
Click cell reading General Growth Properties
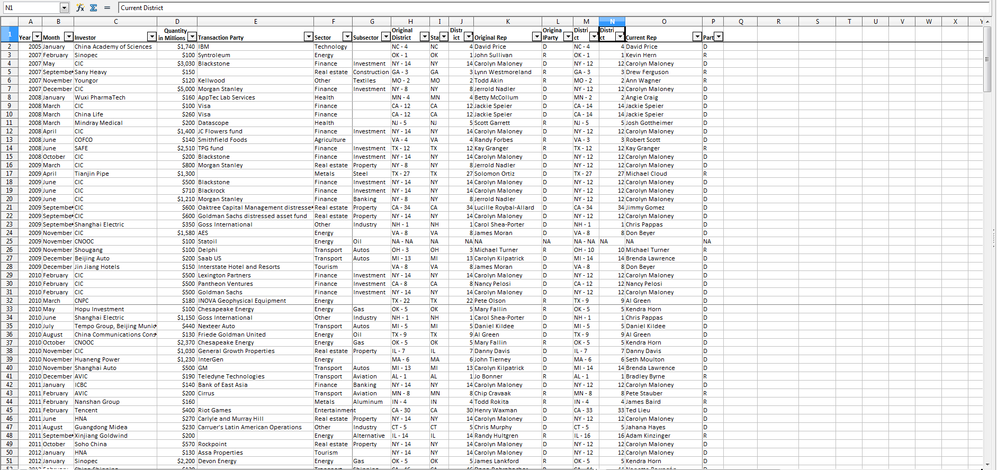coord(255,351)
